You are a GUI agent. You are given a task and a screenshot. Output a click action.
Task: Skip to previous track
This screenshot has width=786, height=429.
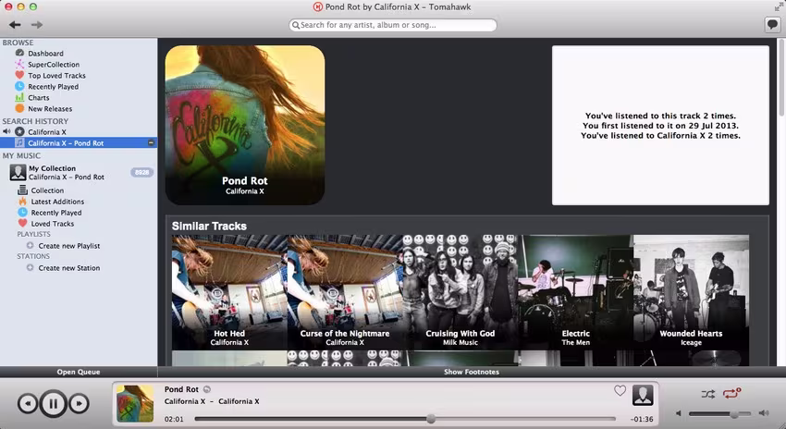28,403
